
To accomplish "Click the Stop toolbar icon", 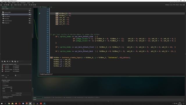I will pos(19,5).
